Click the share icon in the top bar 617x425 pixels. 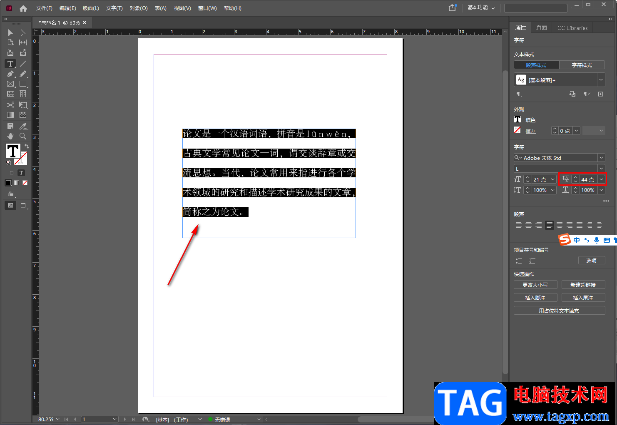click(453, 8)
